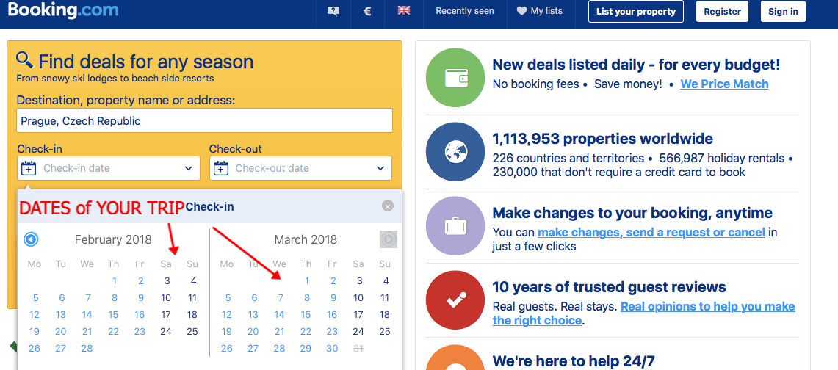Select March 7 in the calendar
Screen dimensions: 838x370
pyautogui.click(x=281, y=298)
